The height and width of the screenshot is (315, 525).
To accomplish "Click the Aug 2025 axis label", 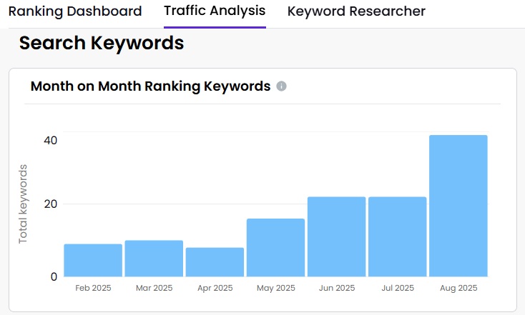I will point(458,289).
